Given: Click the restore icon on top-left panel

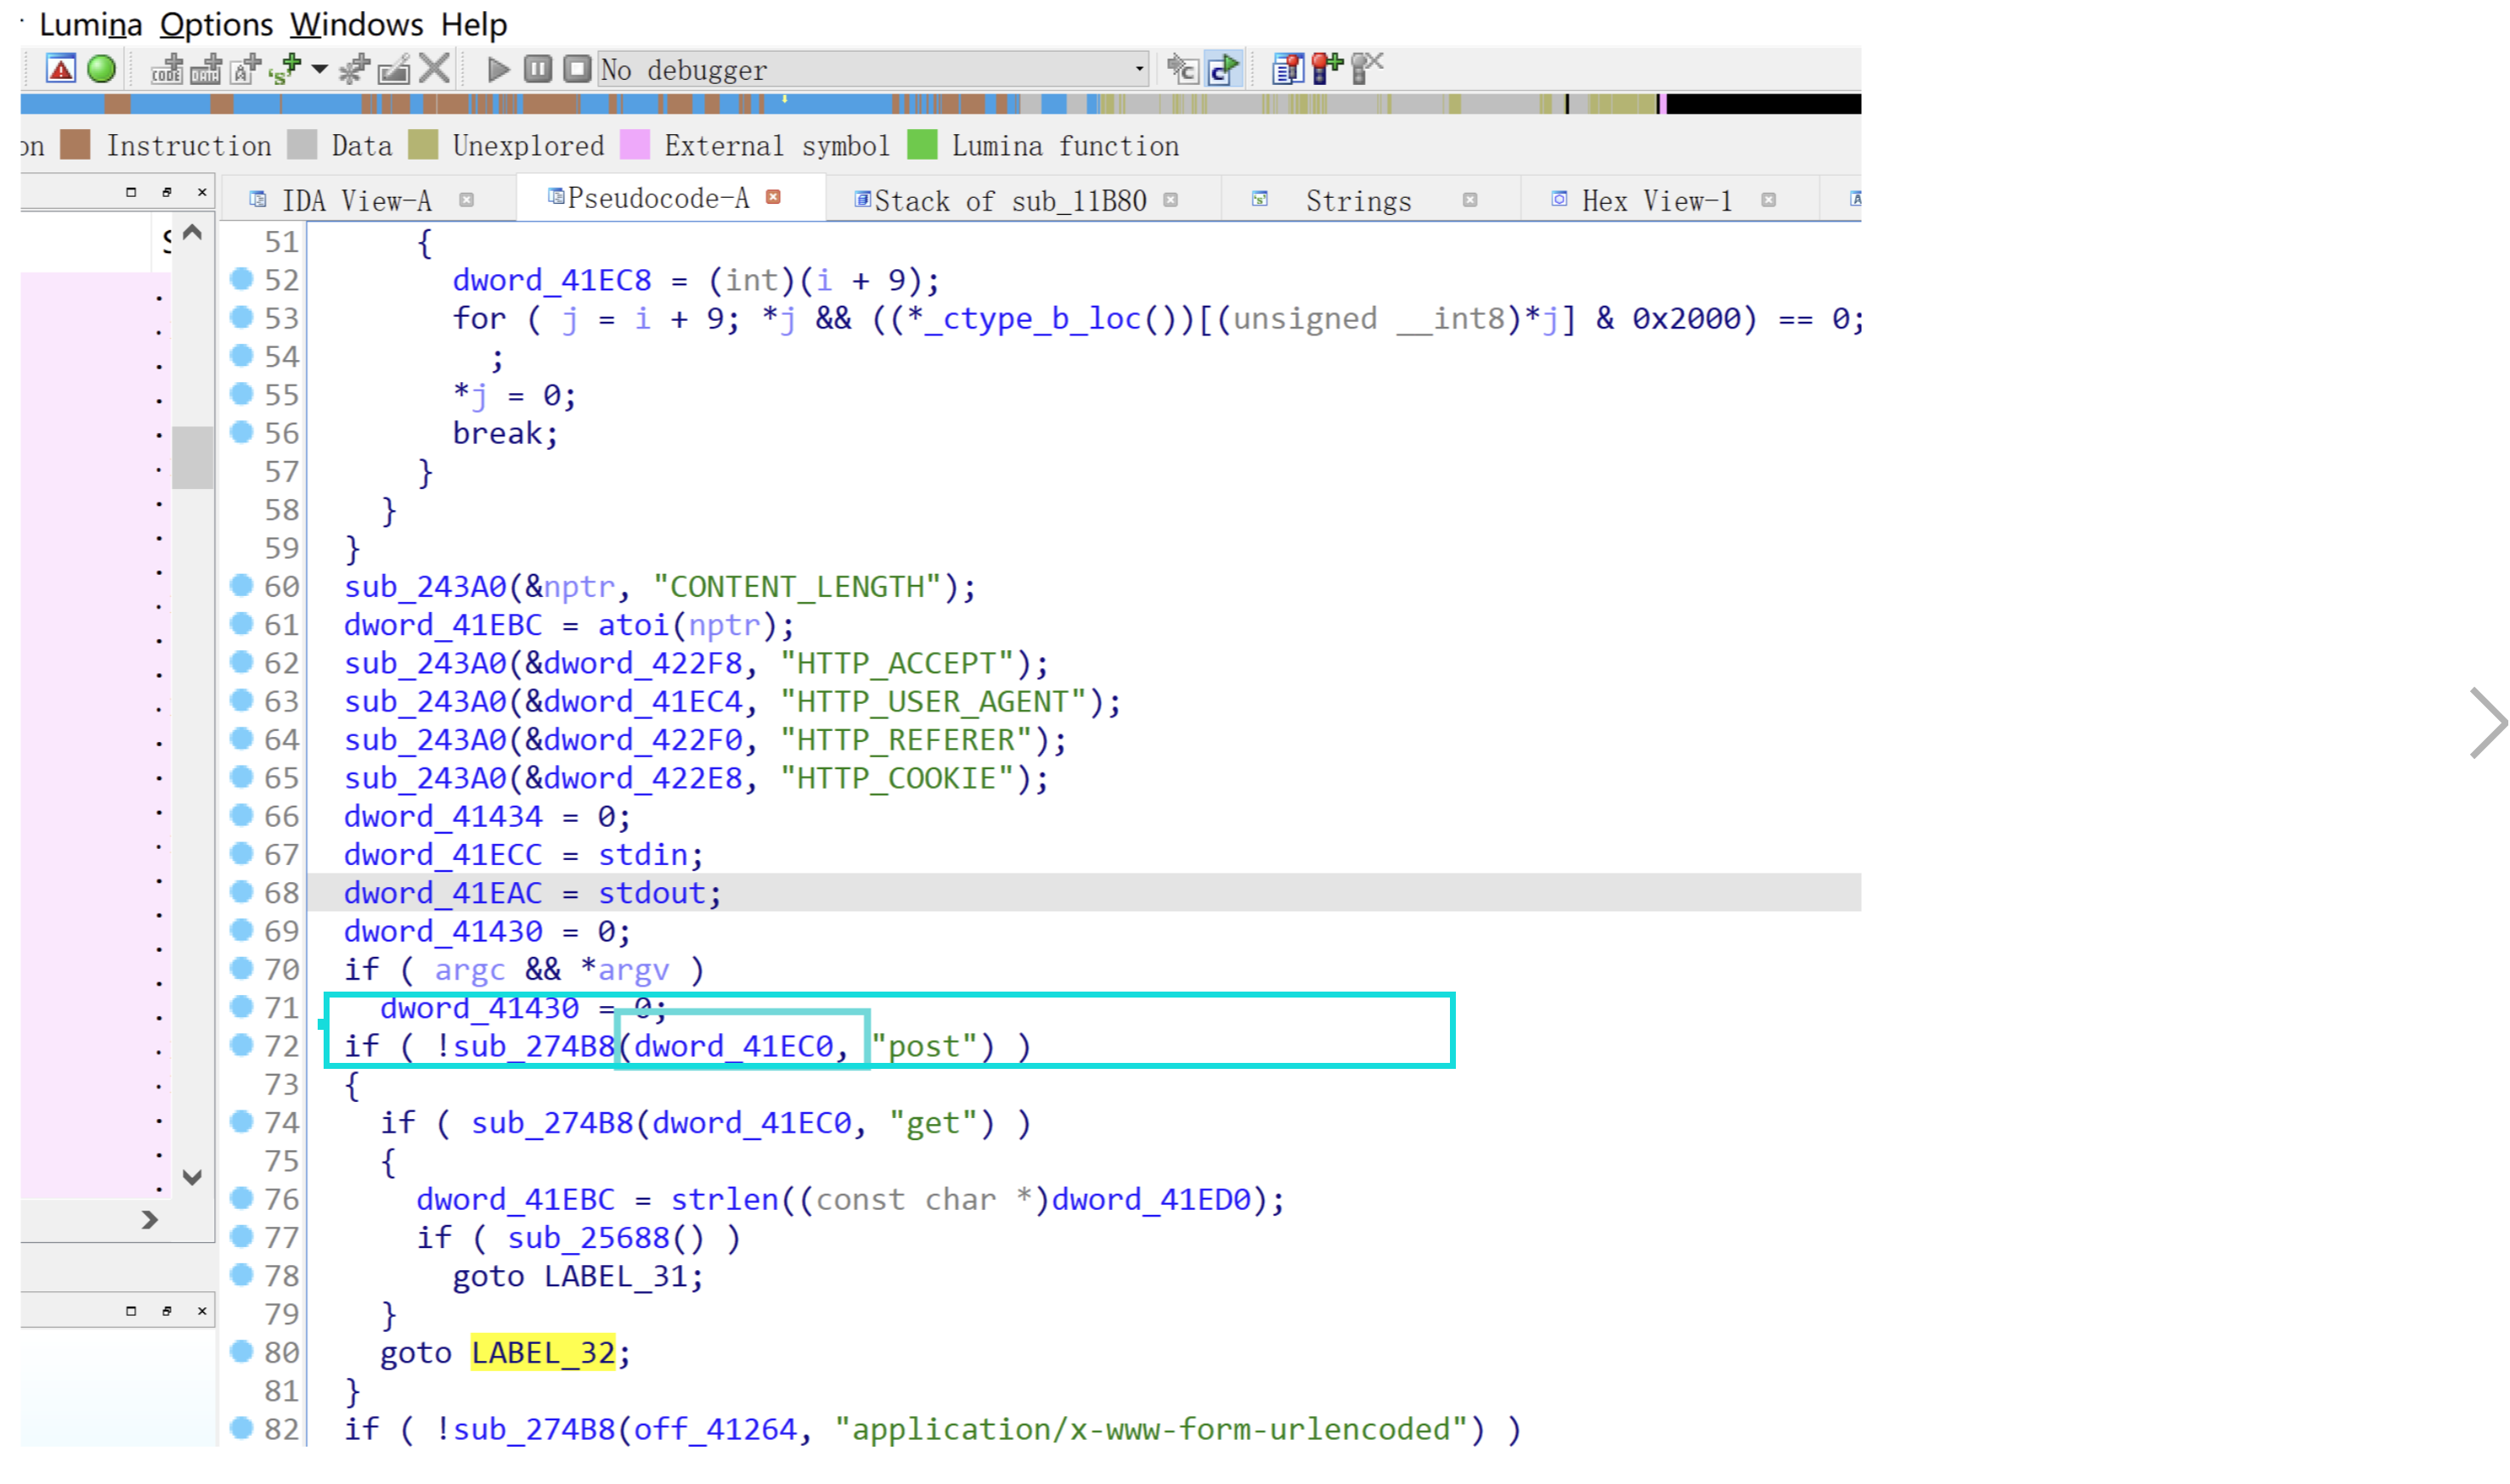Looking at the screenshot, I should tap(167, 192).
